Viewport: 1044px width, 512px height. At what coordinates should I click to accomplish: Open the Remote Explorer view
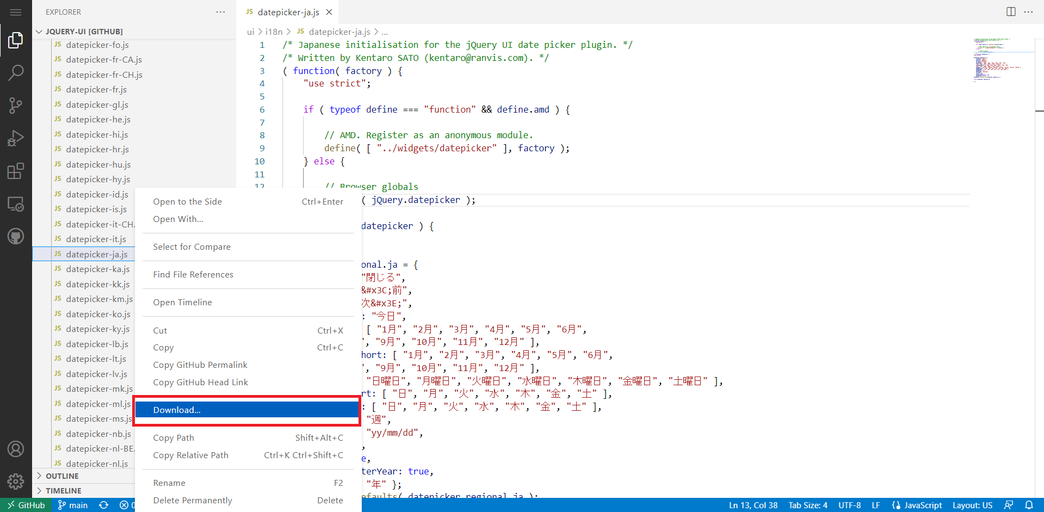[16, 204]
